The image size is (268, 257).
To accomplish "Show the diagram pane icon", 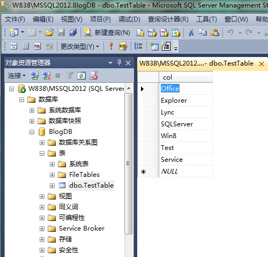I will [x=14, y=46].
